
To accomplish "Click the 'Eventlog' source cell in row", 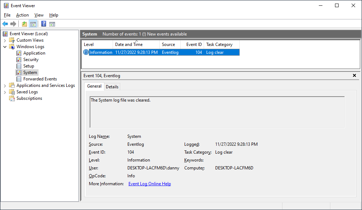I will click(170, 52).
